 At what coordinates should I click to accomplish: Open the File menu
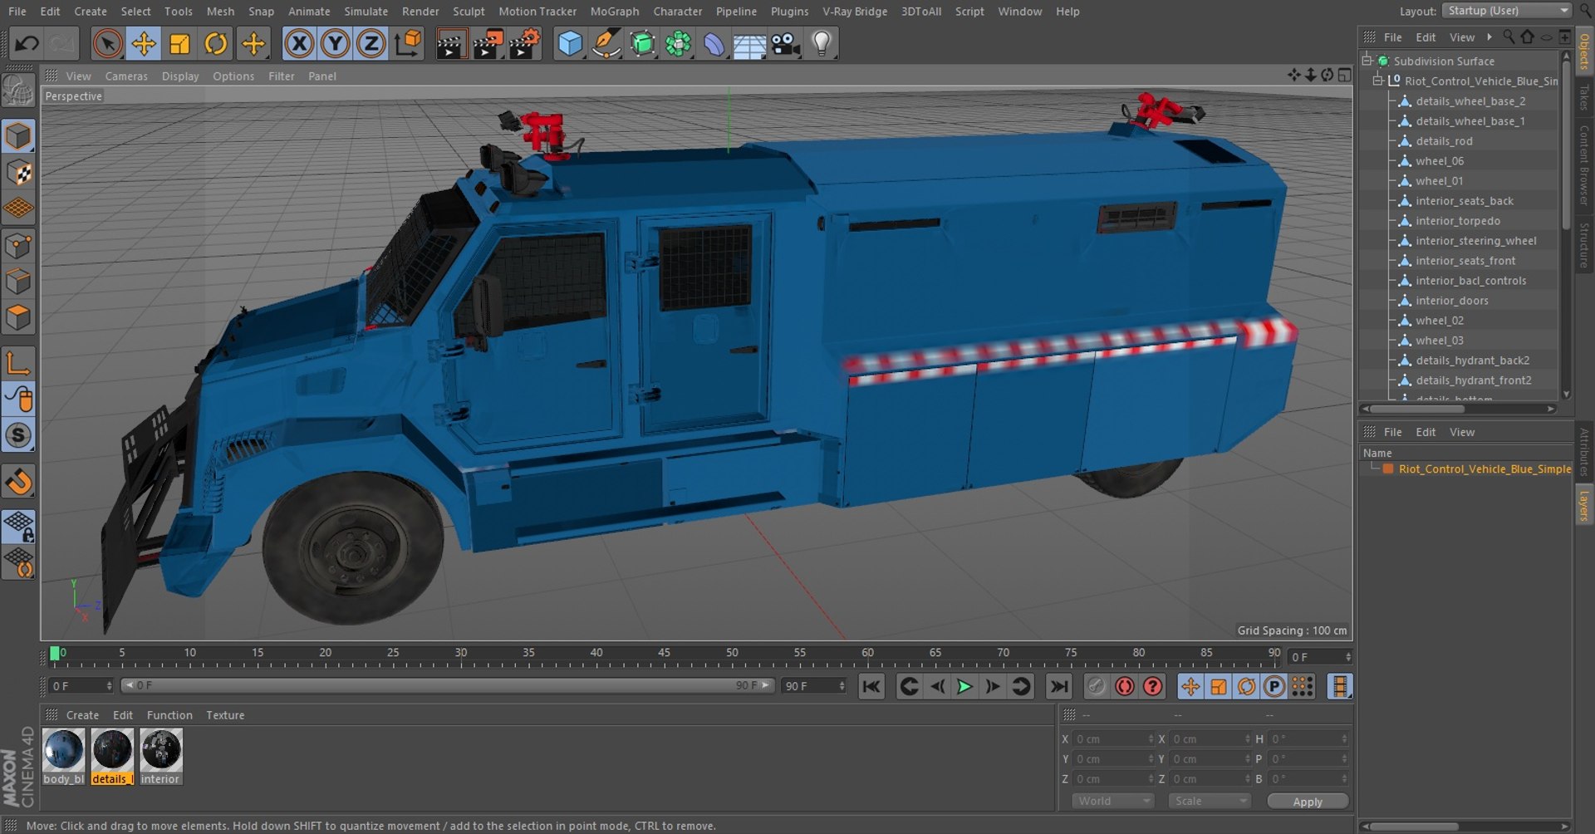coord(17,12)
